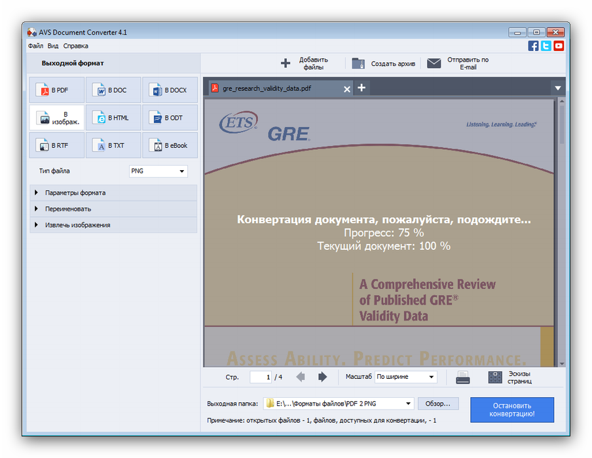Select the PDF output format
592x458 pixels.
[56, 90]
